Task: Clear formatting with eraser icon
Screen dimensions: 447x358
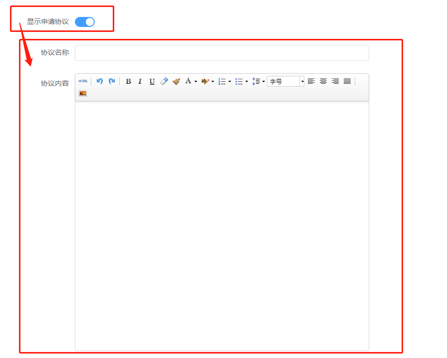Action: coord(164,81)
